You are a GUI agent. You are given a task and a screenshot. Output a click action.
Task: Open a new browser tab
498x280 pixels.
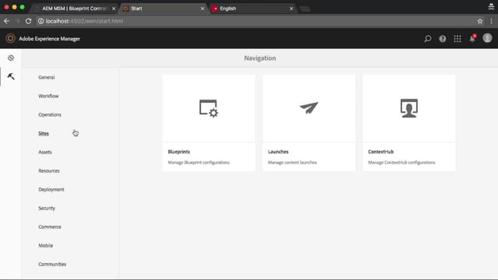tap(305, 9)
